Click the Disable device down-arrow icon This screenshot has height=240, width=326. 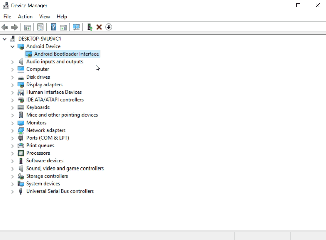[x=109, y=27]
